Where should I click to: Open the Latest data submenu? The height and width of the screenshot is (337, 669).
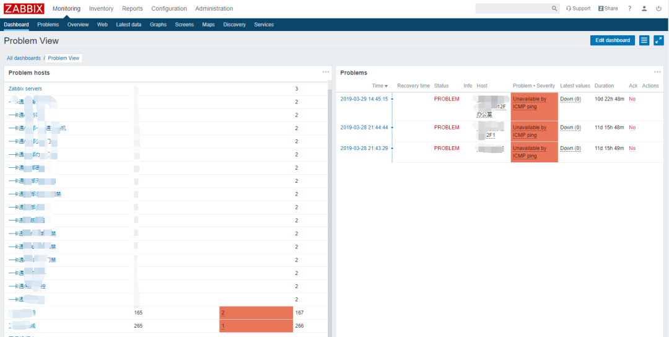[x=128, y=25]
